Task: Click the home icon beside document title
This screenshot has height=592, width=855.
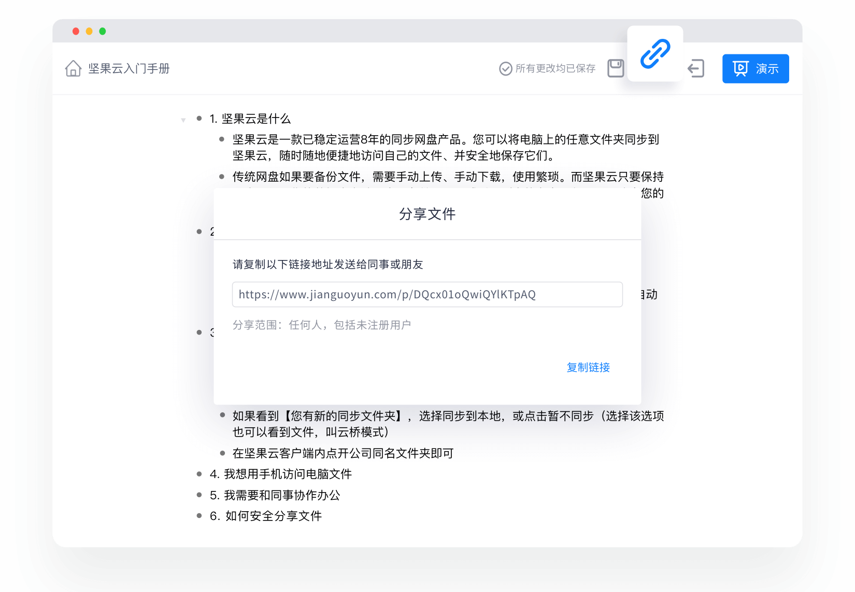Action: (73, 68)
